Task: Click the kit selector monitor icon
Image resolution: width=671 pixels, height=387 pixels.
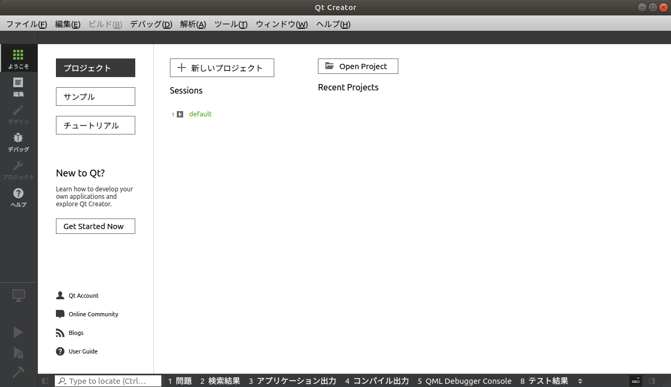Action: tap(19, 296)
